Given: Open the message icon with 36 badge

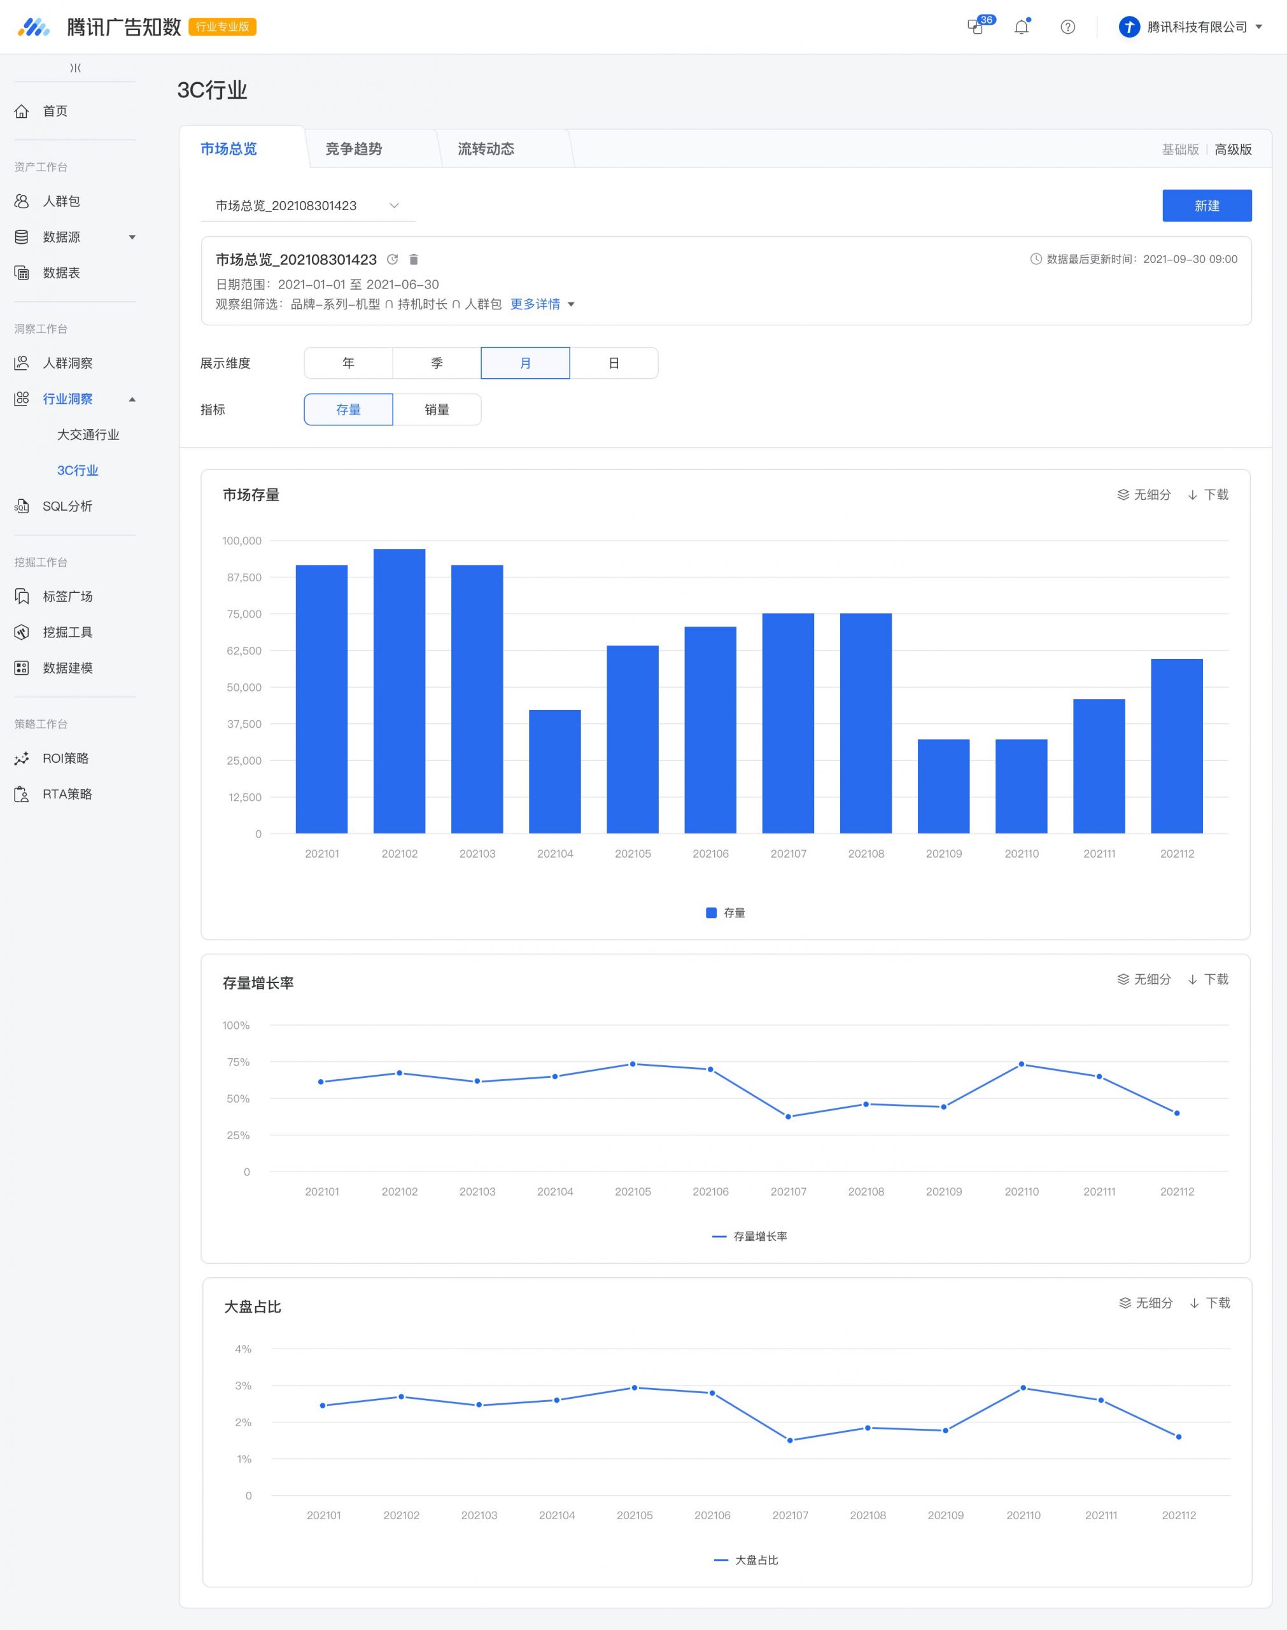Looking at the screenshot, I should (x=976, y=27).
